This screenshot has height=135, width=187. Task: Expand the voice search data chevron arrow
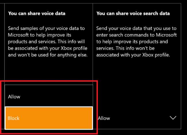click(173, 118)
